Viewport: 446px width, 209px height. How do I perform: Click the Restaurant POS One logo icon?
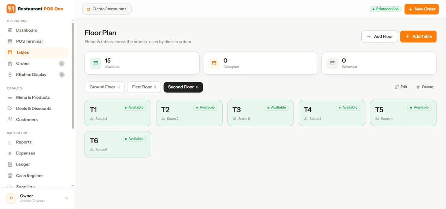click(x=11, y=9)
